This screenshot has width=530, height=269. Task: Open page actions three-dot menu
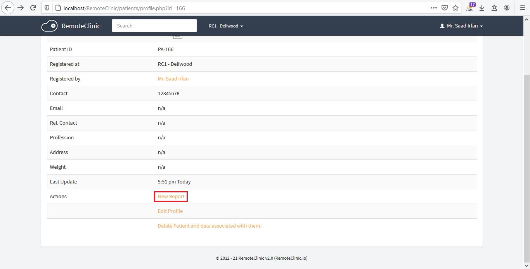pyautogui.click(x=434, y=8)
